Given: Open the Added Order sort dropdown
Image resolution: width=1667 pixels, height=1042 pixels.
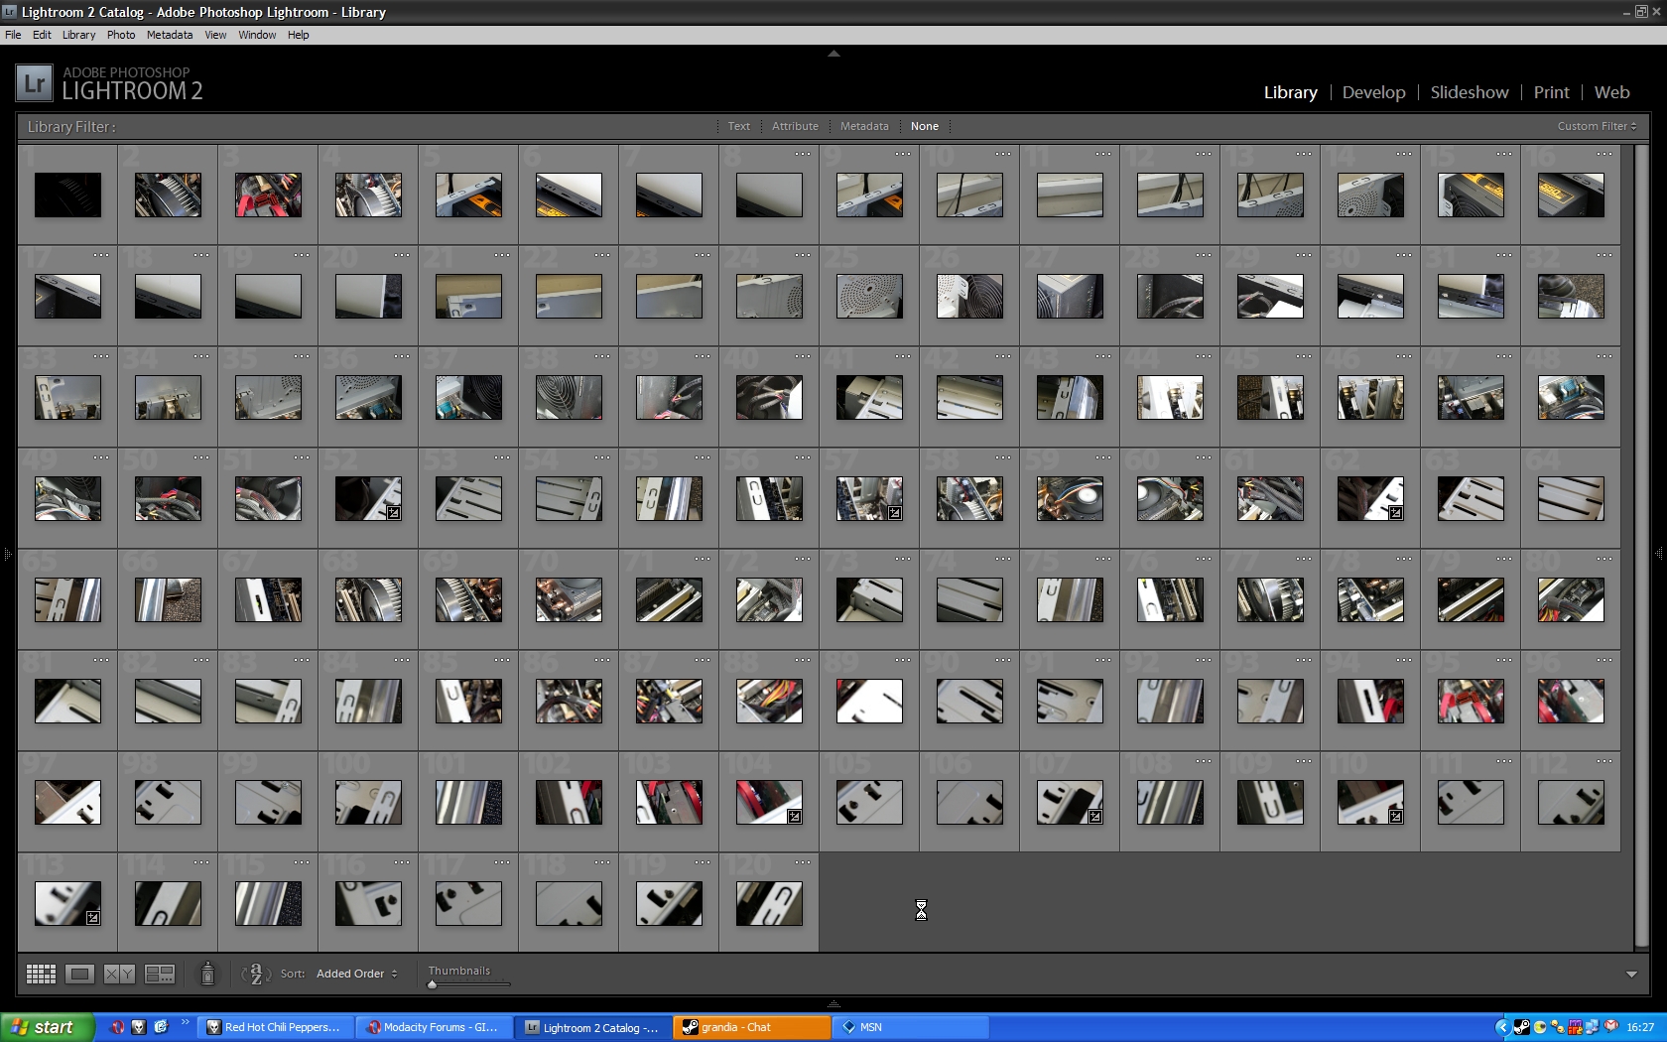Looking at the screenshot, I should pos(356,974).
